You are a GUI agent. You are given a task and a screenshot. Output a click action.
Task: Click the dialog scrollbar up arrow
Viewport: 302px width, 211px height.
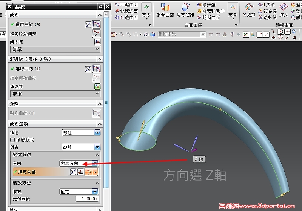pyautogui.click(x=106, y=14)
